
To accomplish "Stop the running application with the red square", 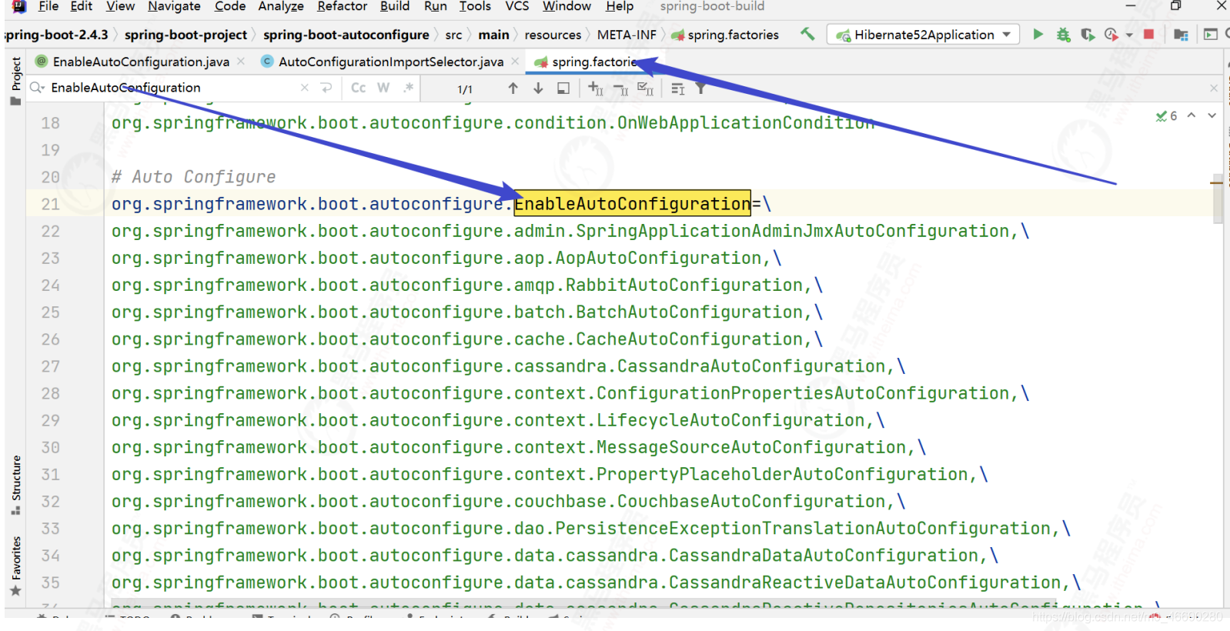I will [x=1148, y=34].
